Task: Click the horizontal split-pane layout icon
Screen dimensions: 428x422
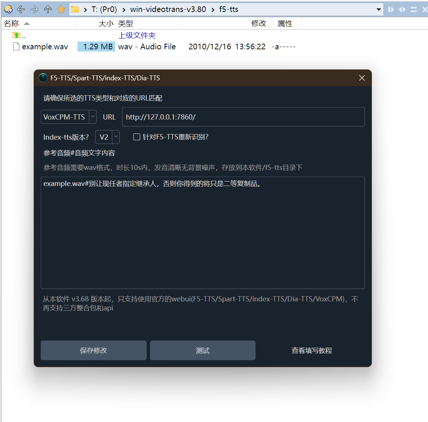Action: (x=402, y=9)
